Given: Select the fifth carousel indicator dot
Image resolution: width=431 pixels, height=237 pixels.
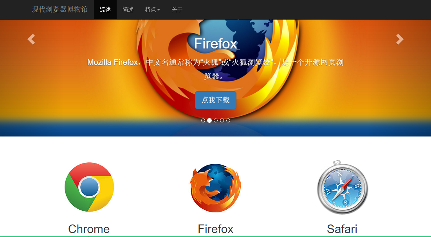Looking at the screenshot, I should pyautogui.click(x=228, y=120).
